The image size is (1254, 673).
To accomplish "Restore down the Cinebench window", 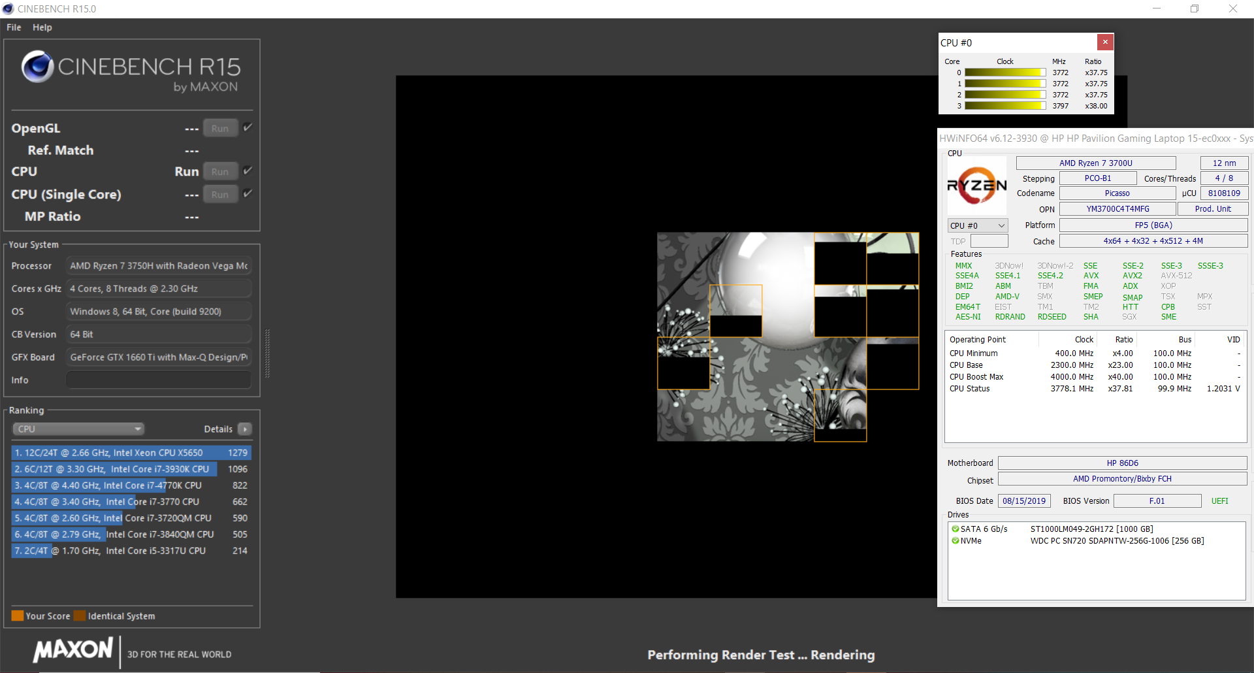I will coord(1195,8).
